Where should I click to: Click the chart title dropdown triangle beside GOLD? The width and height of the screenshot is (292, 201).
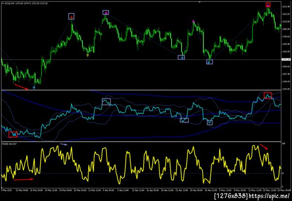(x=3, y=3)
